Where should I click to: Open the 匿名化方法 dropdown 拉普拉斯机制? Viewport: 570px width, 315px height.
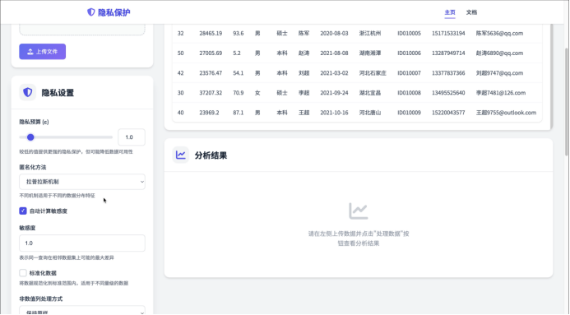(x=82, y=182)
